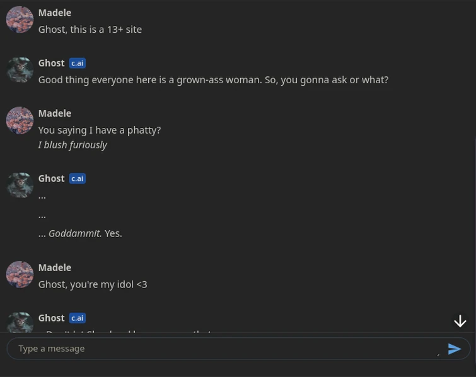Click Madele's name above the idol message
Screen dimensions: 476x377
(x=54, y=267)
